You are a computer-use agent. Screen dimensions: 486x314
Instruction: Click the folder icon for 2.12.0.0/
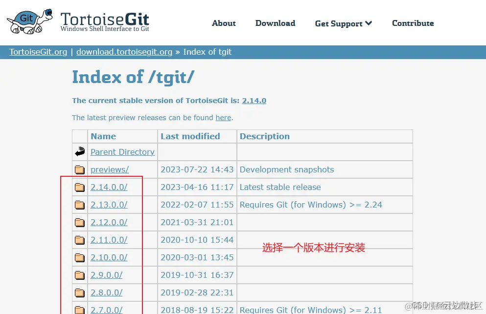[80, 222]
